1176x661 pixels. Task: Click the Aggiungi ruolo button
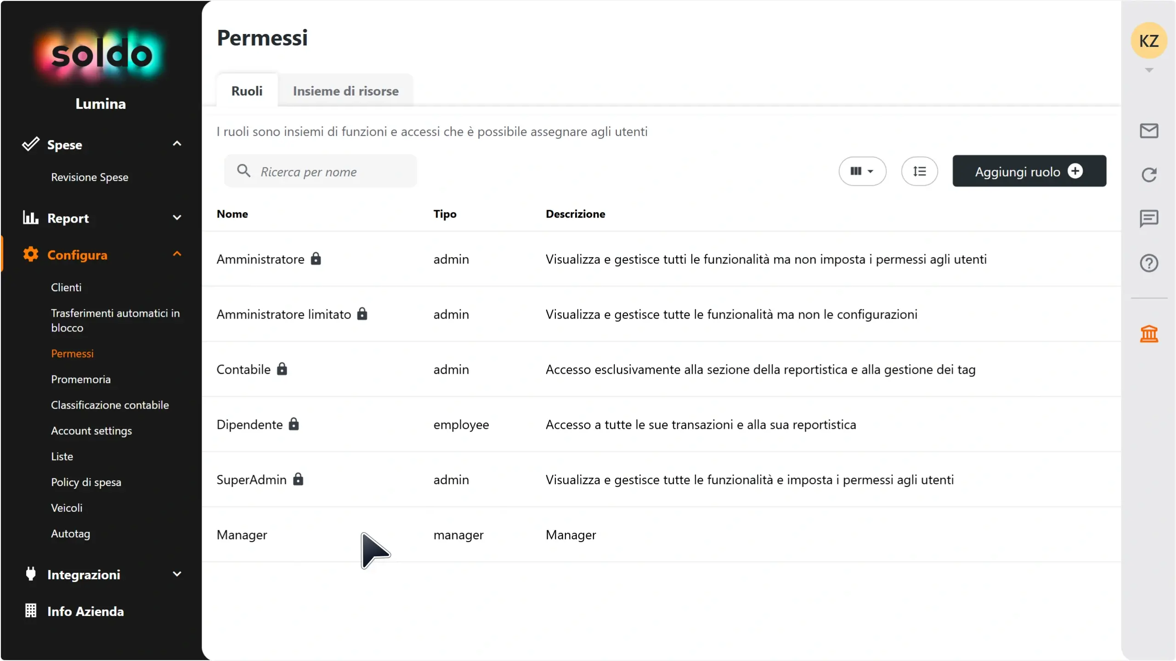click(x=1029, y=171)
